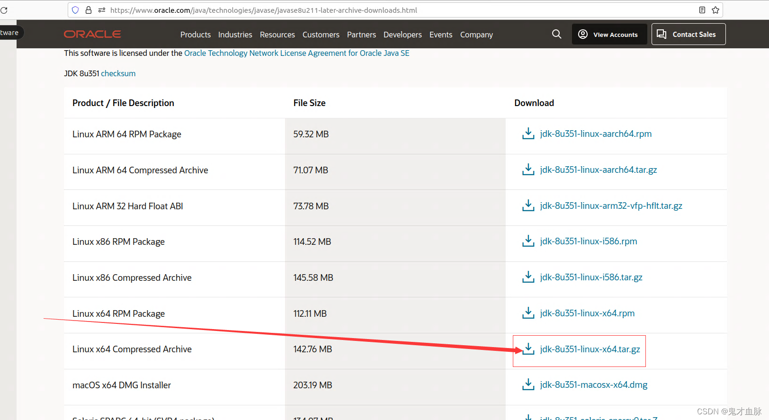Click download icon for jdk-8u351-linux-x64.rpm

pos(528,313)
